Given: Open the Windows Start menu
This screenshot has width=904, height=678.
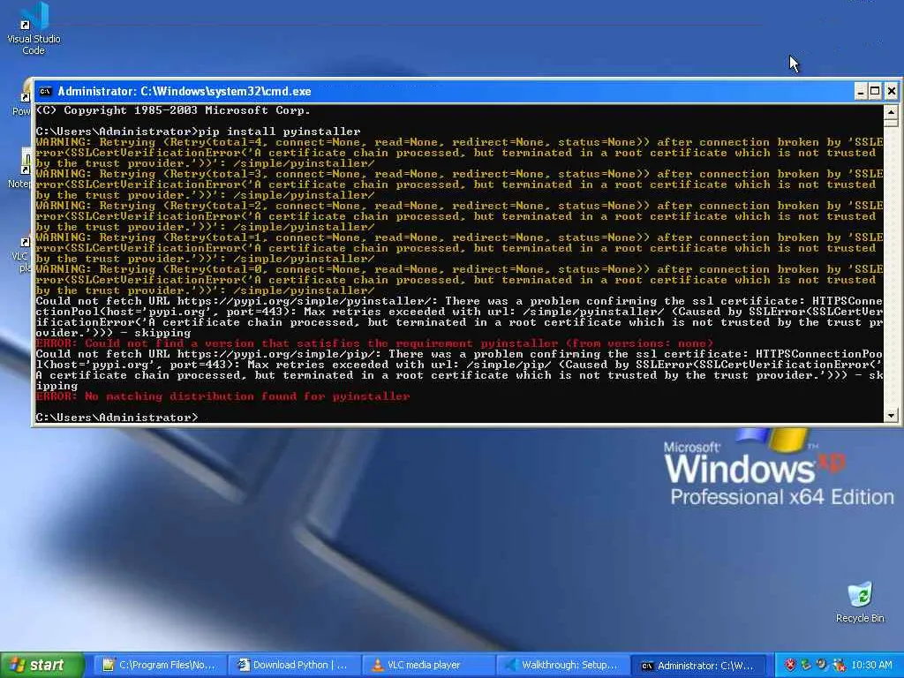Looking at the screenshot, I should (42, 665).
